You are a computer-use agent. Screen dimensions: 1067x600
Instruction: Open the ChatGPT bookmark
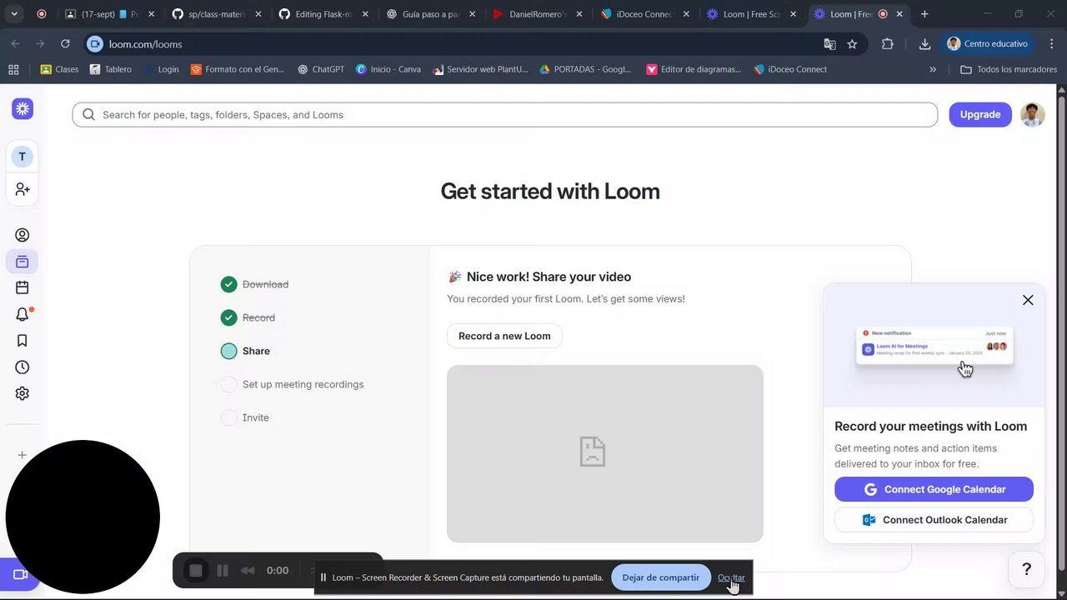321,69
